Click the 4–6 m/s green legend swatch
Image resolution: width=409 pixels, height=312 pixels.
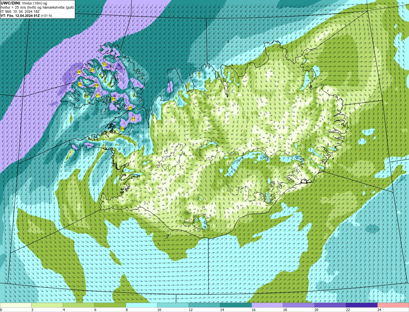(79, 305)
